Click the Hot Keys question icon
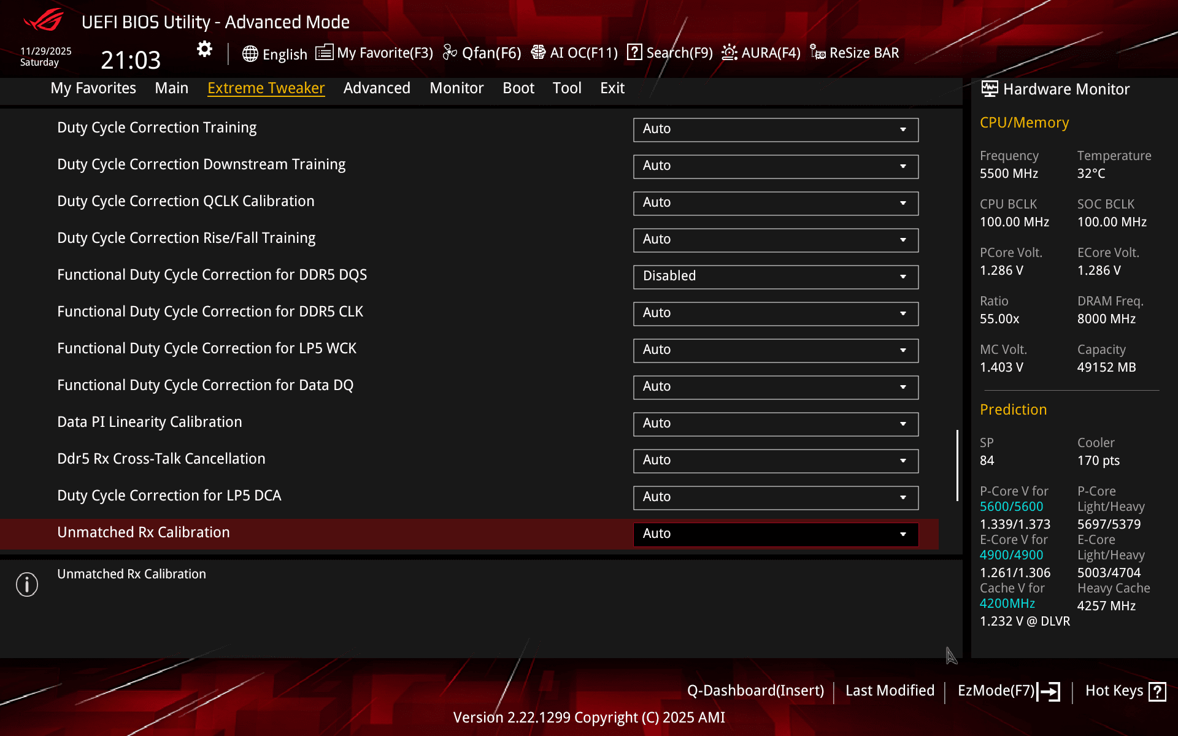 [x=1157, y=691]
